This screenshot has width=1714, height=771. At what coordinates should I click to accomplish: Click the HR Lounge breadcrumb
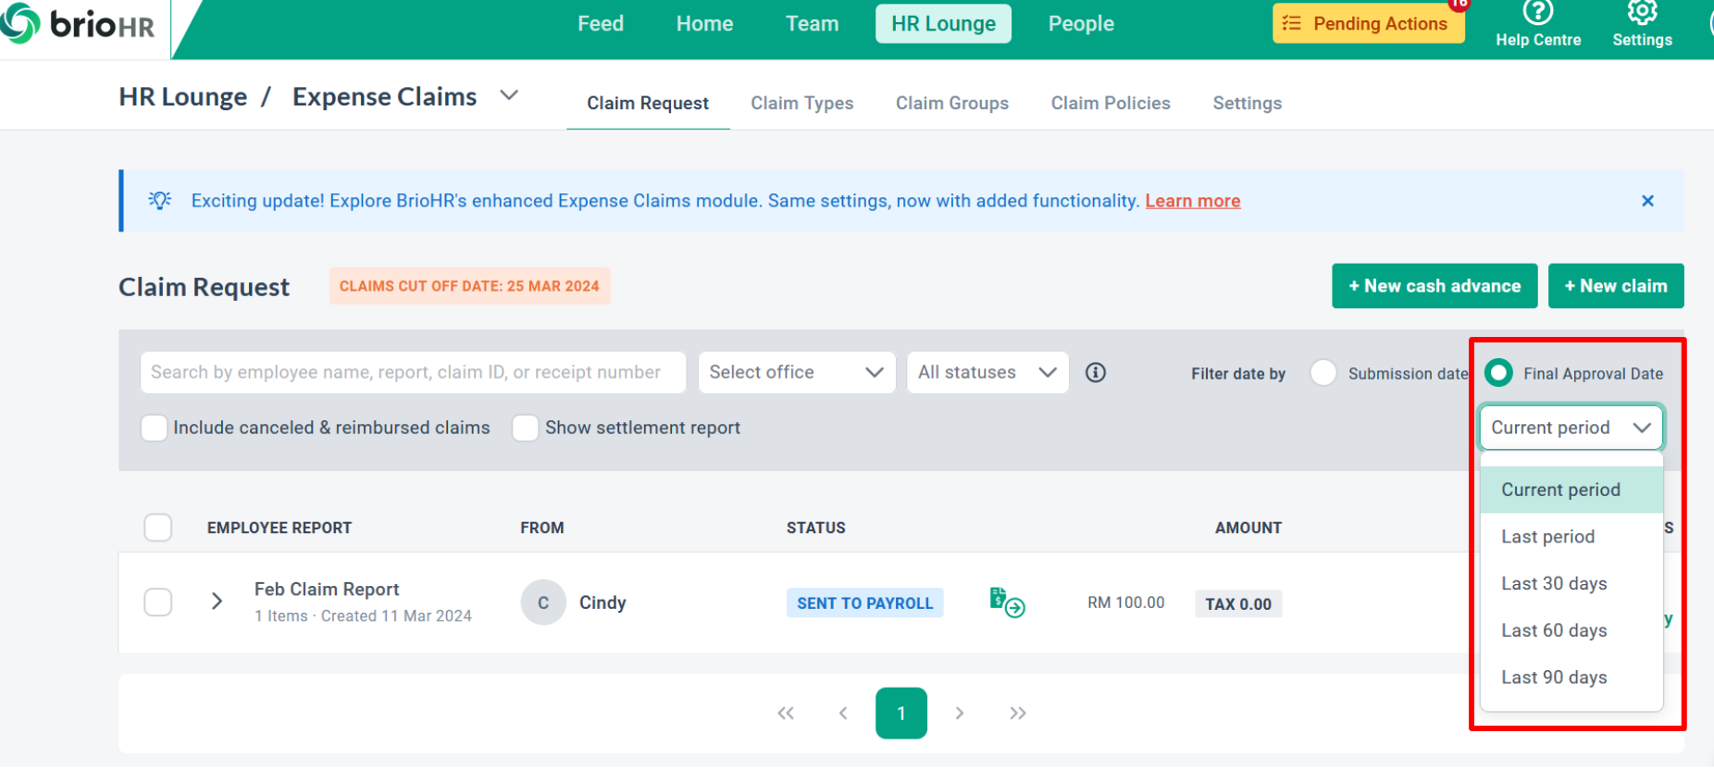183,96
